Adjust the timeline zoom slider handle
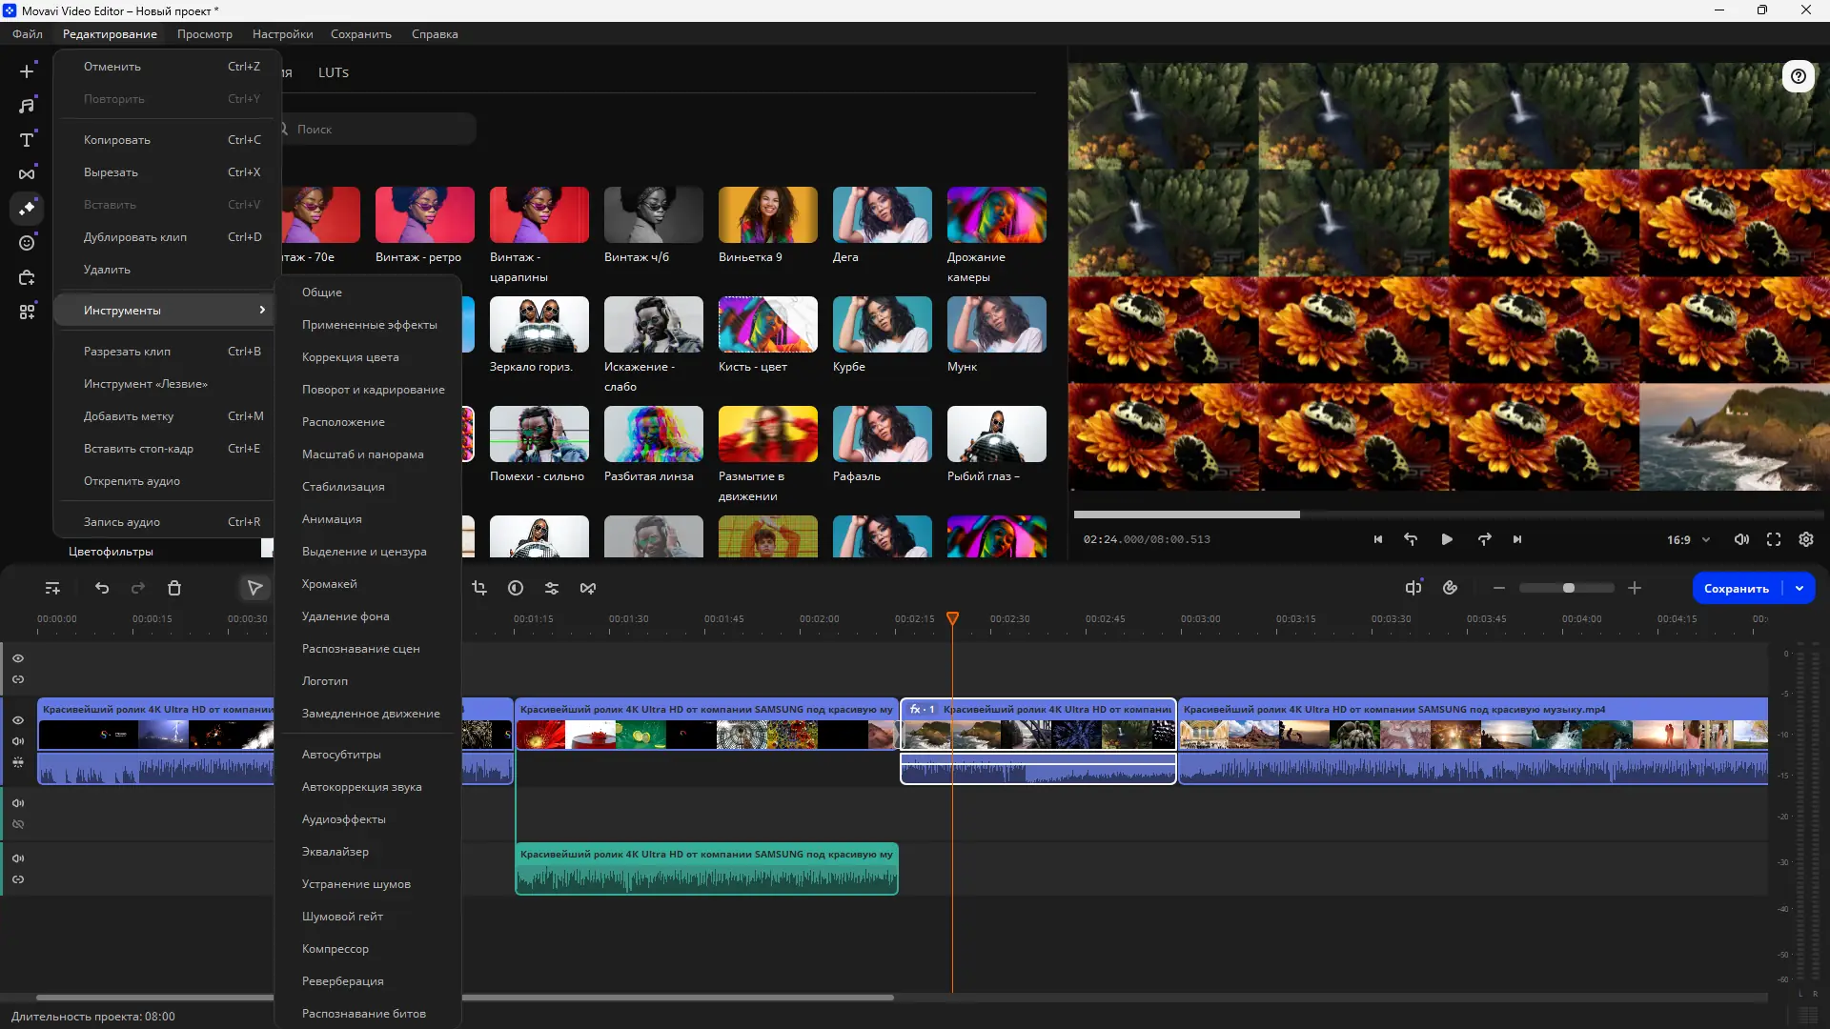 [x=1569, y=589]
